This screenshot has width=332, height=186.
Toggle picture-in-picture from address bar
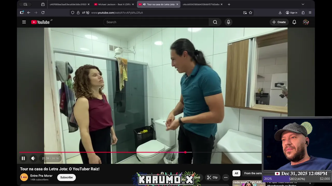[245, 13]
